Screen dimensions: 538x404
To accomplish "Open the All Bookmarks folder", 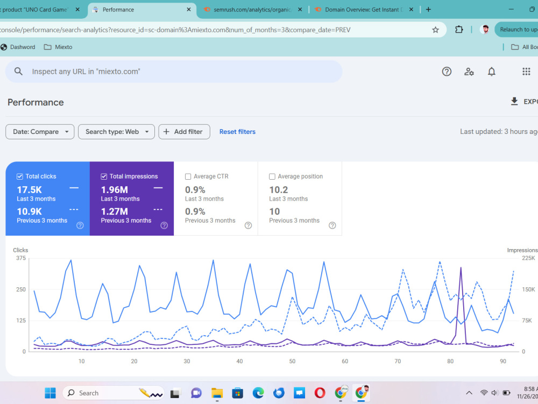I will click(524, 47).
